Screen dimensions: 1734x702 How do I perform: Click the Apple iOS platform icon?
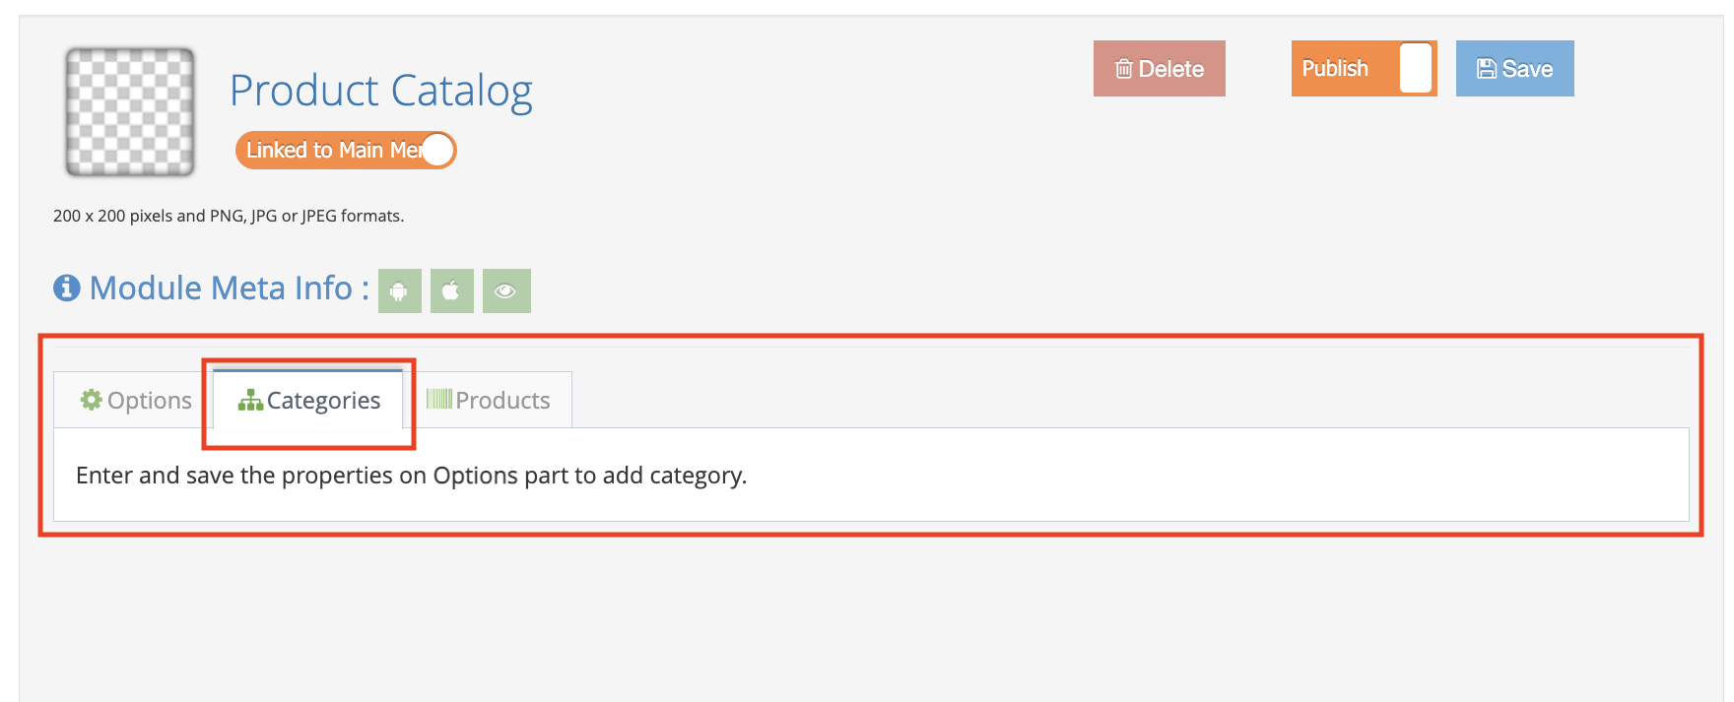(x=451, y=290)
